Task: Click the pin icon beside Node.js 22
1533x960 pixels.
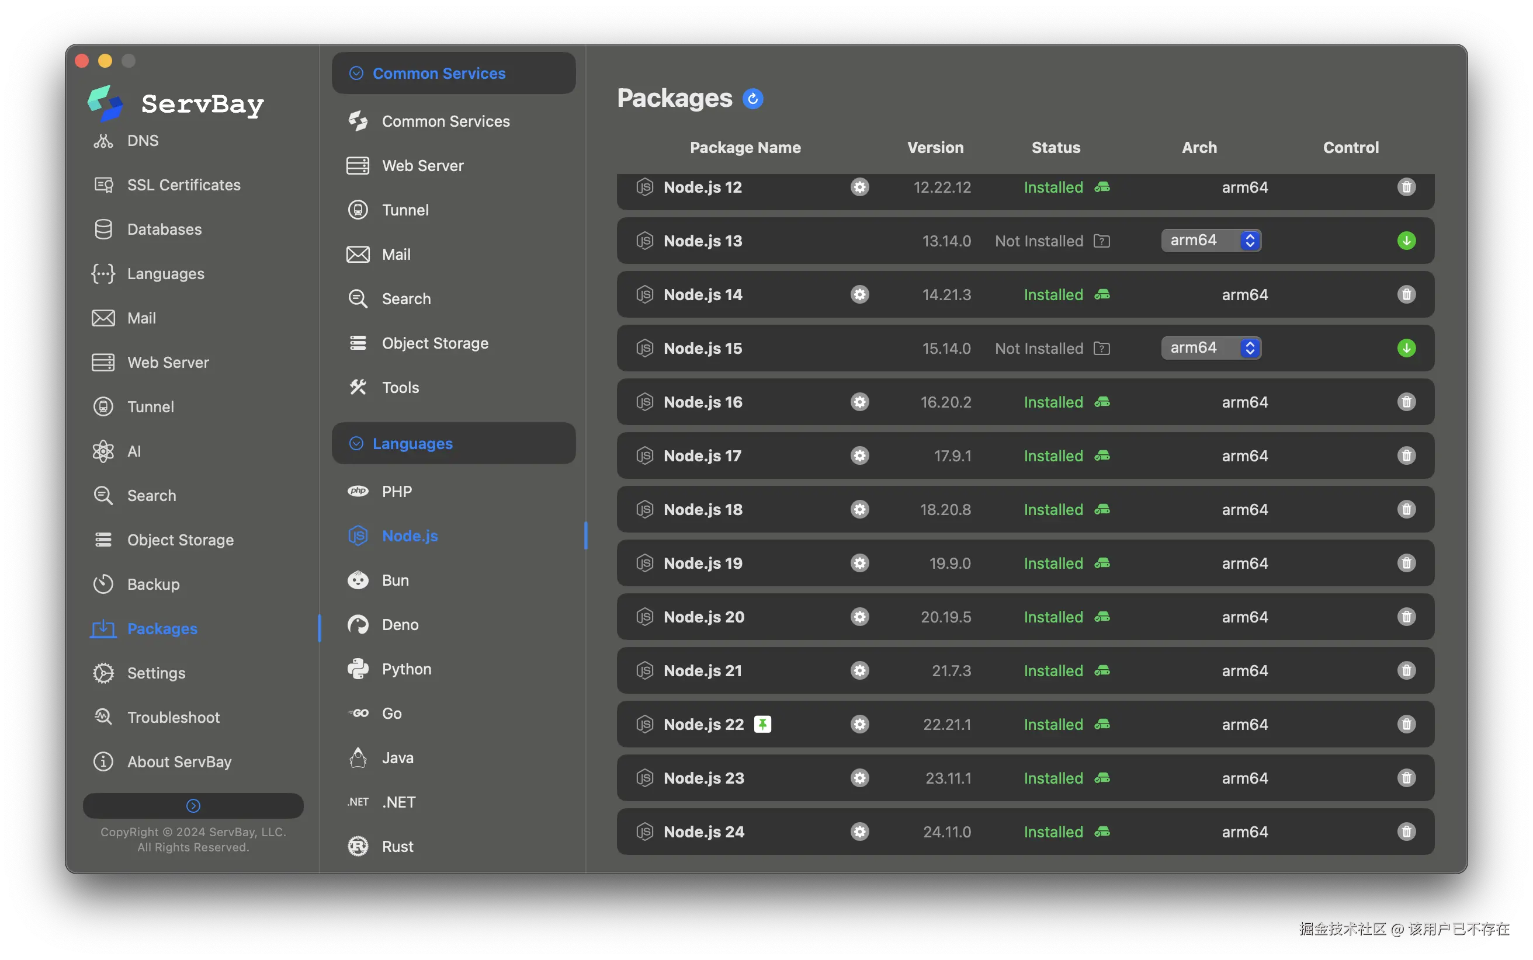Action: (x=762, y=725)
